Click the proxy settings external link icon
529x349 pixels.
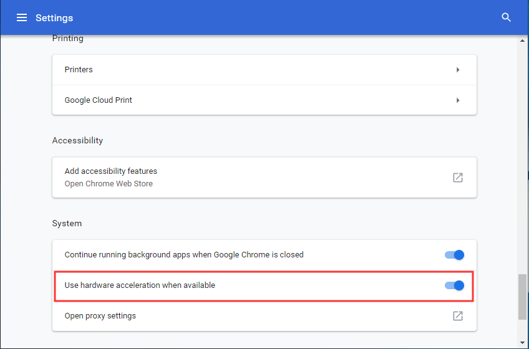[x=458, y=316]
